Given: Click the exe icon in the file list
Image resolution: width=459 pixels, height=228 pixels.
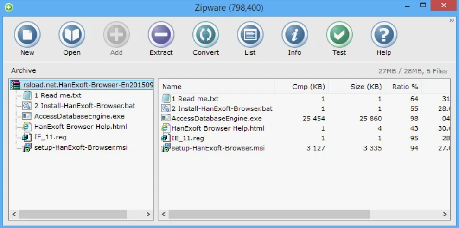Looking at the screenshot, I should pyautogui.click(x=166, y=118).
